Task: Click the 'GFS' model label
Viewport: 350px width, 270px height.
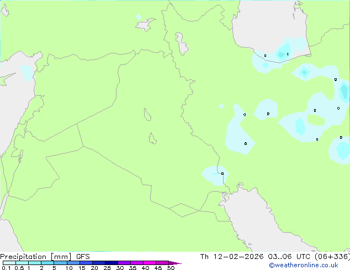Action: pyautogui.click(x=83, y=257)
